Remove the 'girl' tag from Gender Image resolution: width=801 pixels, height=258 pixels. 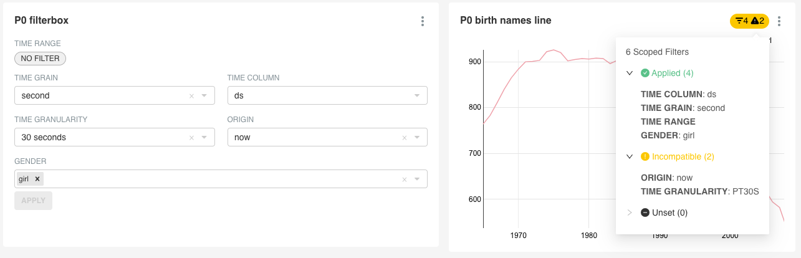pos(37,179)
